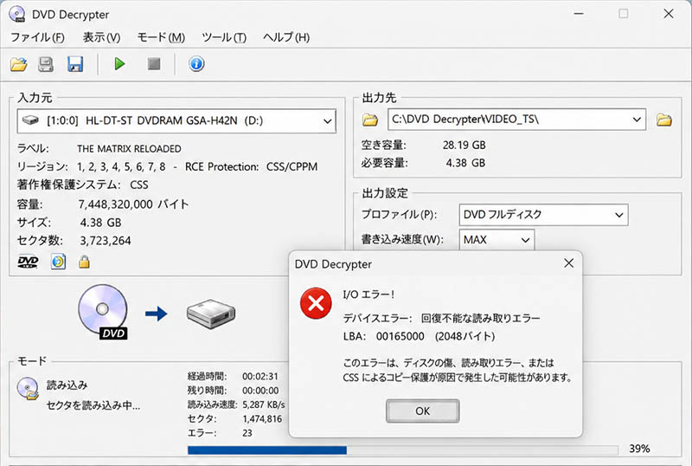
Task: Close the I/O error dialog
Action: 568,263
